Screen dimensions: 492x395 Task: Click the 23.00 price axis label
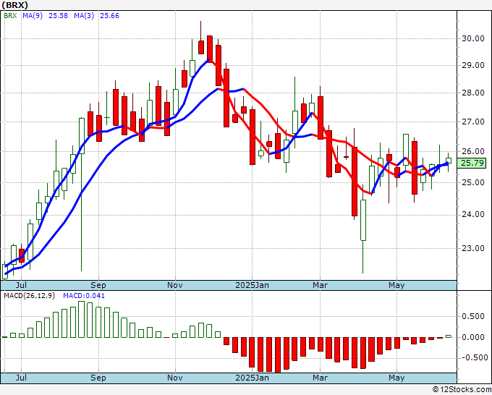click(x=473, y=248)
